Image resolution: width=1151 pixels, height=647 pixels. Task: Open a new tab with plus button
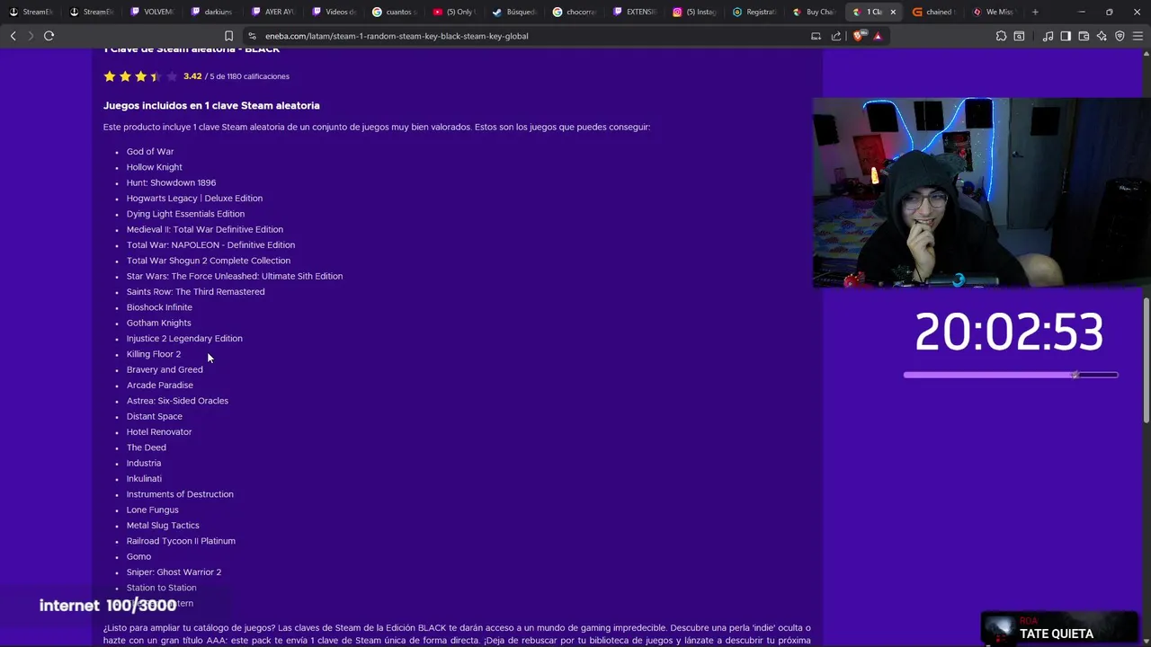pos(1035,12)
